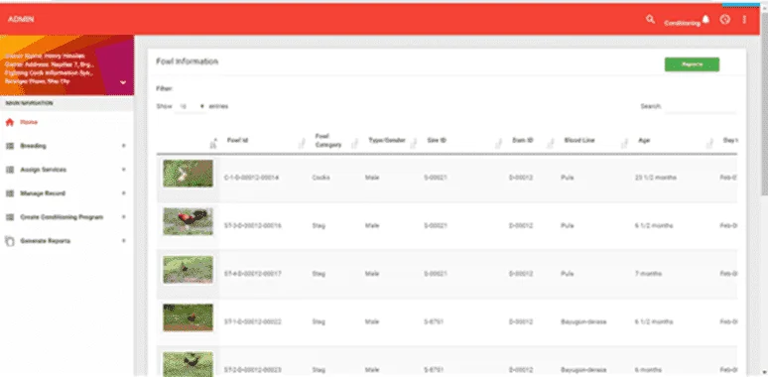Click the 7 months age cell
This screenshot has width=768, height=377.
pos(650,274)
